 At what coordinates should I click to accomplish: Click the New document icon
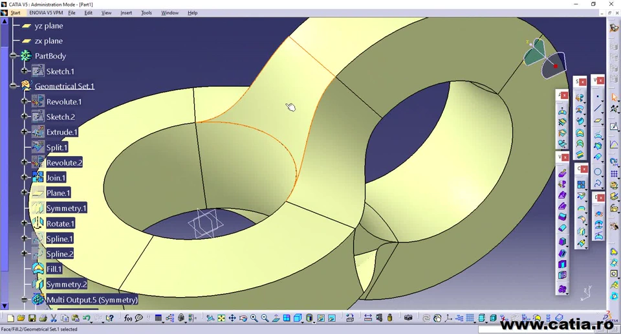[x=11, y=318]
